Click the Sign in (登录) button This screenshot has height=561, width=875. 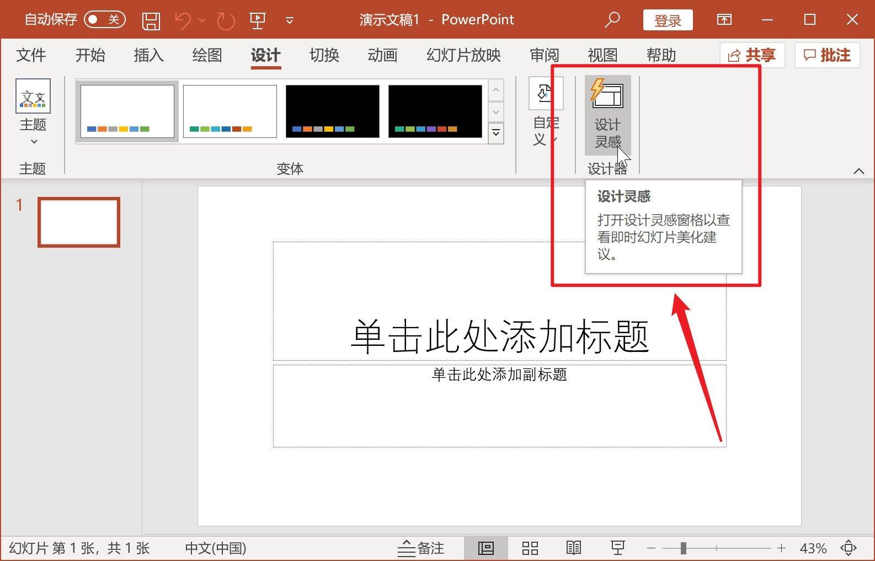(668, 20)
